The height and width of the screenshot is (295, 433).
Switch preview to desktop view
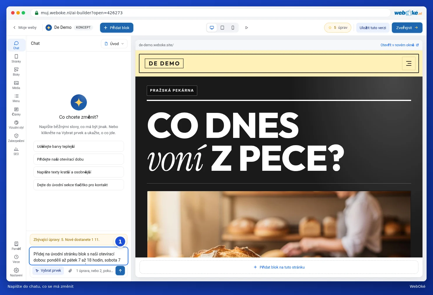tap(212, 28)
